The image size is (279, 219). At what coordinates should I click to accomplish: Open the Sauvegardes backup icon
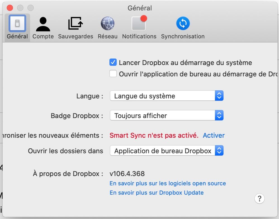75,23
